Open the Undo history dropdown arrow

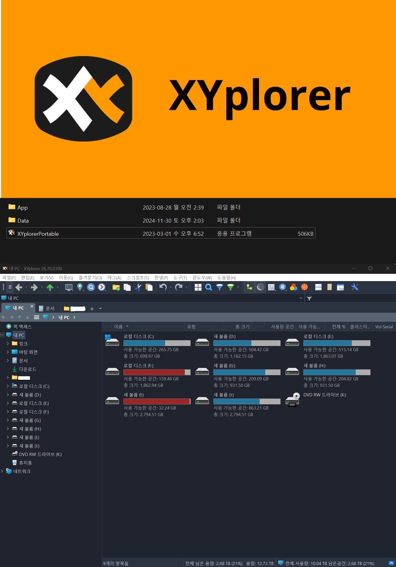(x=171, y=287)
